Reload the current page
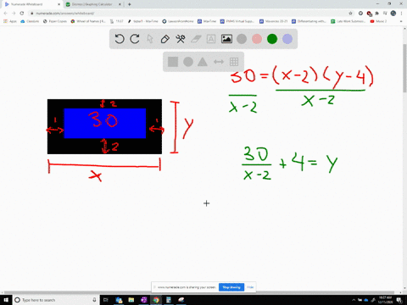The image size is (407, 305). pyautogui.click(x=22, y=14)
